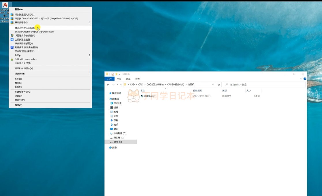The width and height of the screenshot is (322, 196).
Task: Sort files by the 修改日期 column header
Action: [197, 90]
